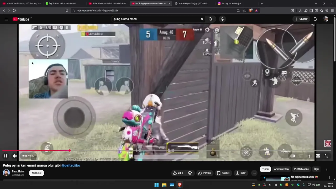
Task: Open browser downloads icon
Action: tap(301, 10)
